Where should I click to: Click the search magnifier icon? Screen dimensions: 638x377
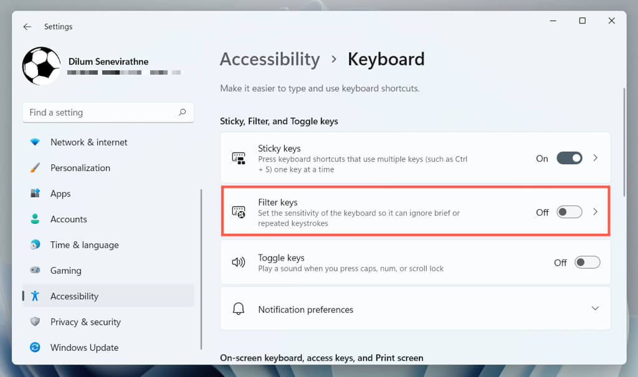point(183,113)
